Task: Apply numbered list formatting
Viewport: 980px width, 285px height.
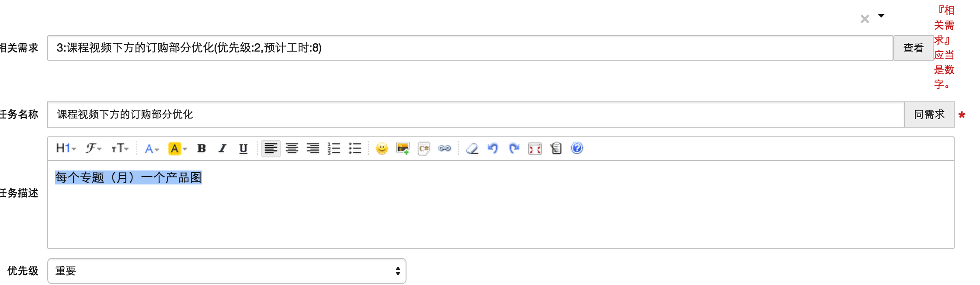Action: pos(334,149)
